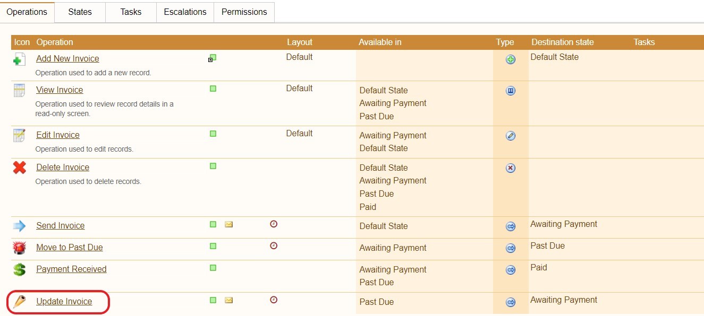Toggle the green square for Payment Received
Viewport: 704px width, 316px height.
(213, 268)
